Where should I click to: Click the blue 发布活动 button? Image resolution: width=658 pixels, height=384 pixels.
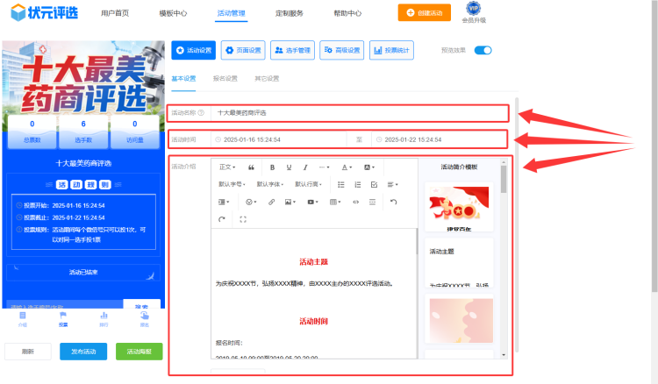(x=83, y=352)
